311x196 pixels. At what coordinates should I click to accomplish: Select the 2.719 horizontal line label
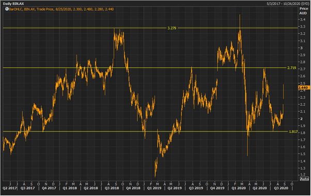(x=291, y=68)
